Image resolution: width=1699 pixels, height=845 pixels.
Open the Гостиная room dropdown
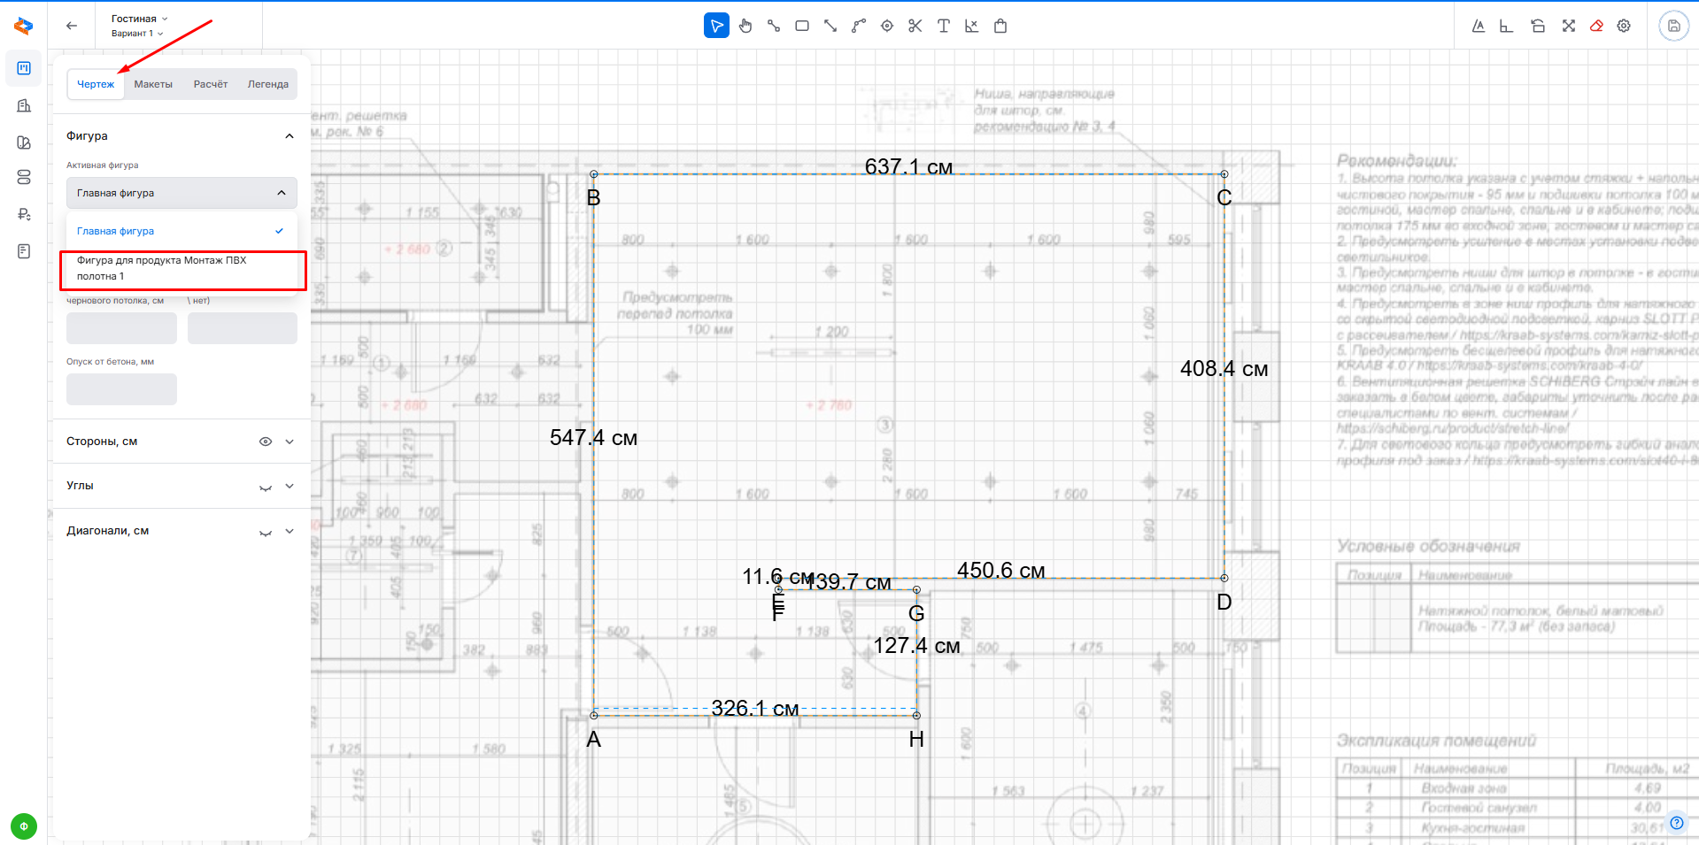tap(139, 19)
